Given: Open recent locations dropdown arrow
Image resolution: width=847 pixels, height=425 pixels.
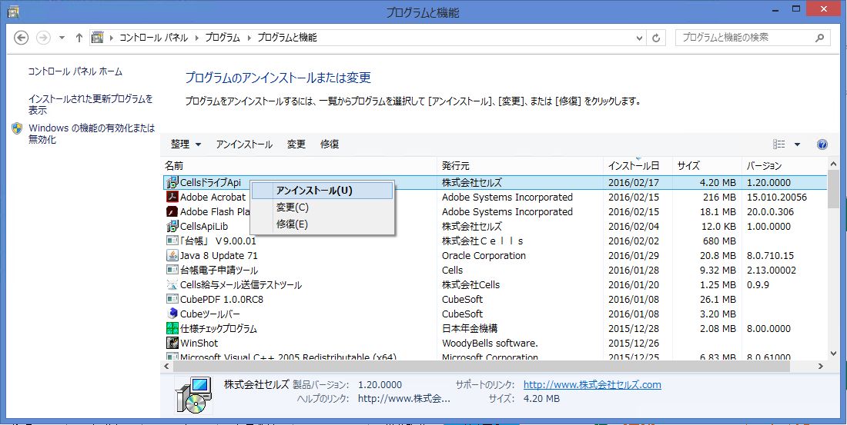Looking at the screenshot, I should coord(62,38).
